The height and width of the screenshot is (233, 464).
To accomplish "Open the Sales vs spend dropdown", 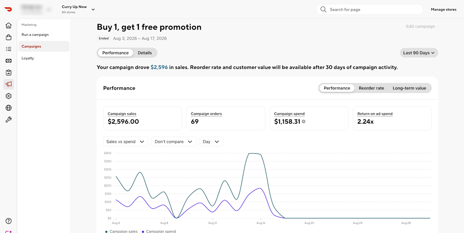I will coord(126,142).
